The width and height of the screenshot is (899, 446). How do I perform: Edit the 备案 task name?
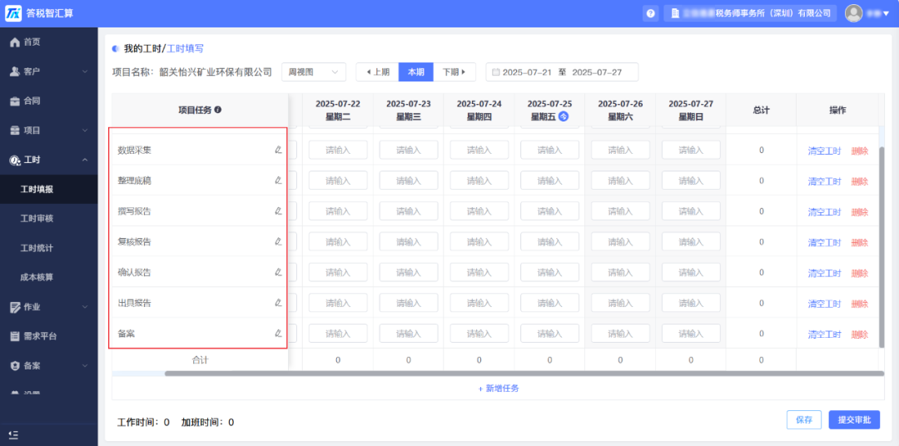[278, 333]
